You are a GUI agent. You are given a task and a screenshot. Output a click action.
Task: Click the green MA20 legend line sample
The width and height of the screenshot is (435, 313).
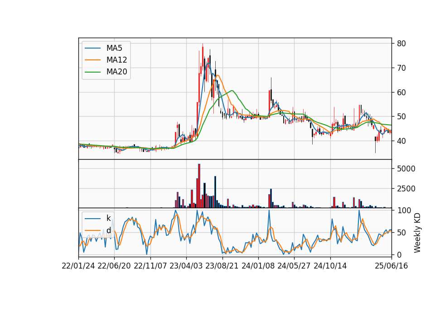(92, 72)
